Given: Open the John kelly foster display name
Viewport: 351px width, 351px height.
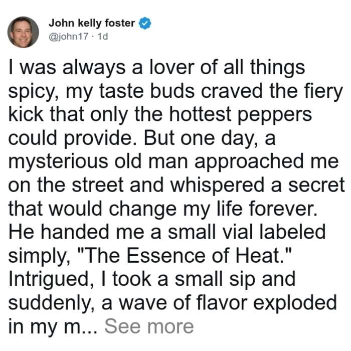Looking at the screenshot, I should point(92,23).
